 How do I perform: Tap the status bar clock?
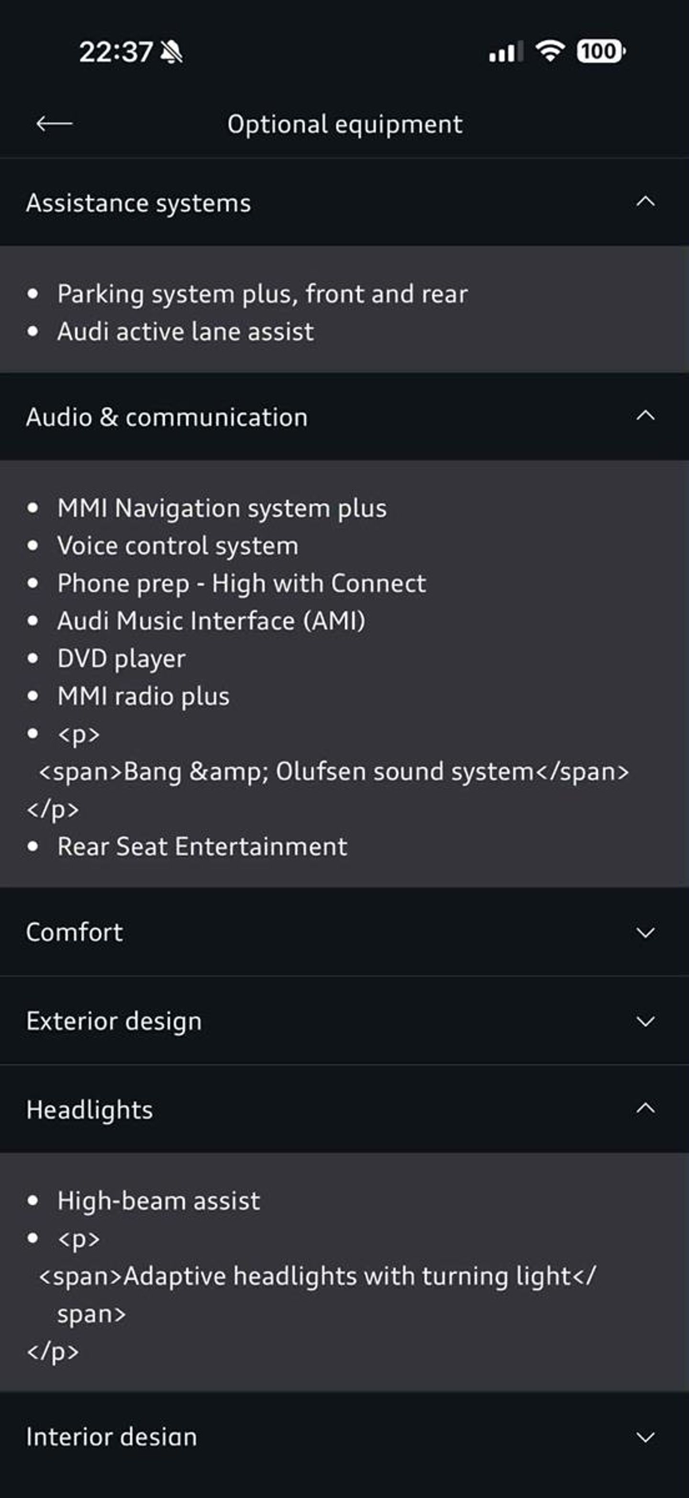coord(116,52)
